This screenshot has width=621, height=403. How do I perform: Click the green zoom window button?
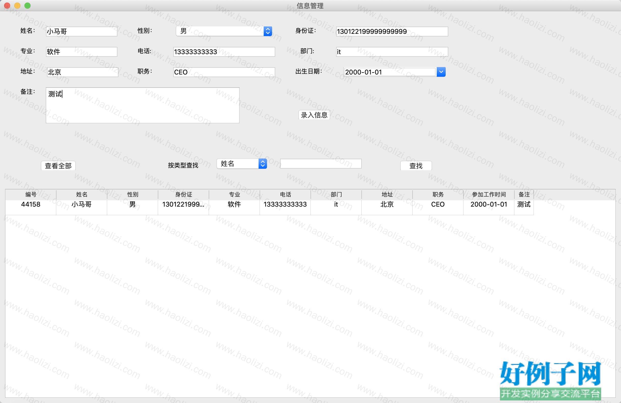pos(27,6)
